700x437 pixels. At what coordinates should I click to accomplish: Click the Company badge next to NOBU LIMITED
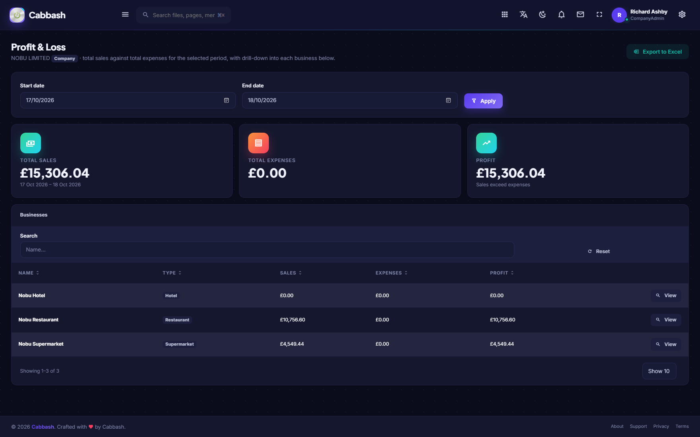point(64,58)
